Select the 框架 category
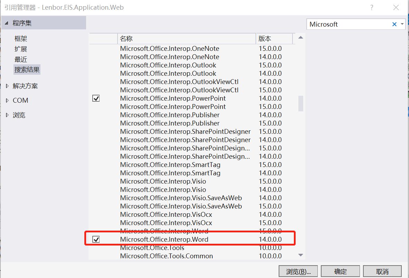 coord(21,39)
